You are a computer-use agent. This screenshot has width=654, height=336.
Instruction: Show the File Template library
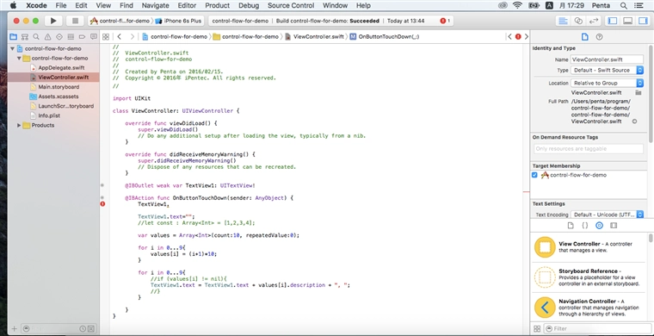pos(571,226)
